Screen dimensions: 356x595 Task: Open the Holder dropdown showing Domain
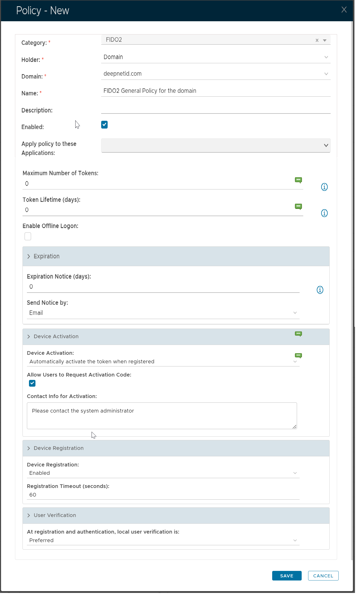pyautogui.click(x=216, y=57)
